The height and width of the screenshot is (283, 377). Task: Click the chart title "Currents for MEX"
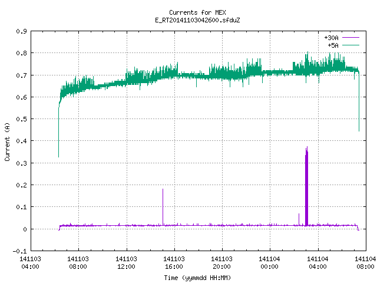197,12
